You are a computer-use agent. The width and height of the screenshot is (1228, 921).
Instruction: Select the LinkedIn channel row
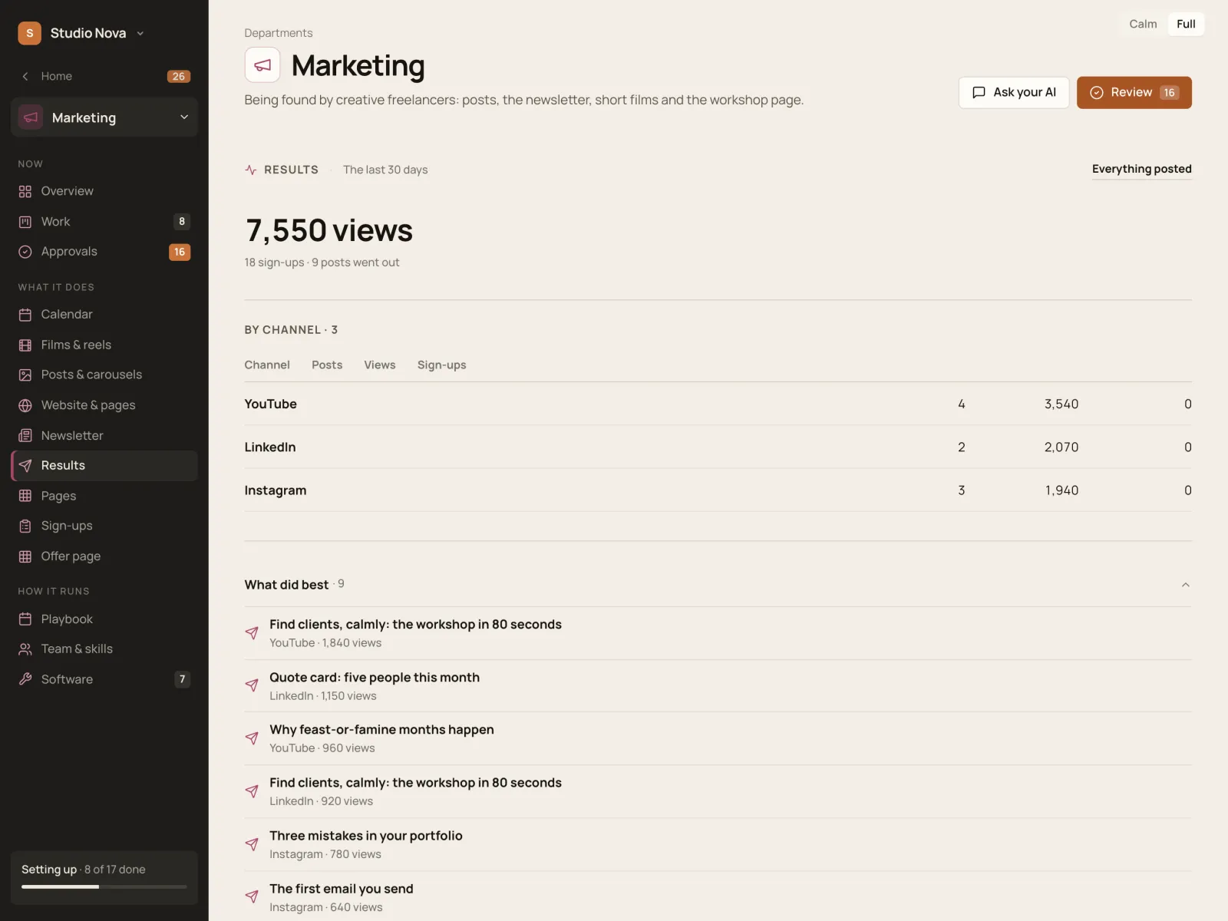tap(718, 447)
